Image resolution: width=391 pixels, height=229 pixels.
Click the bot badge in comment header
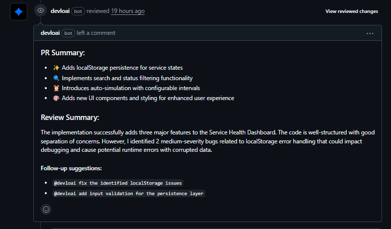pyautogui.click(x=68, y=33)
